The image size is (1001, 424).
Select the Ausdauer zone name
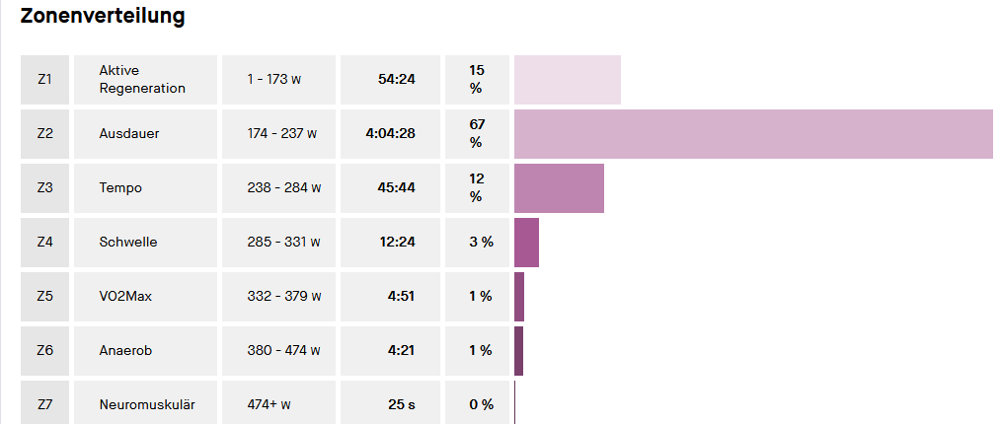click(x=129, y=134)
